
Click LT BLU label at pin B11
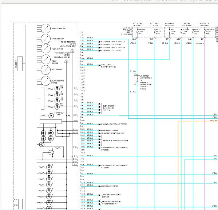pos(90,123)
